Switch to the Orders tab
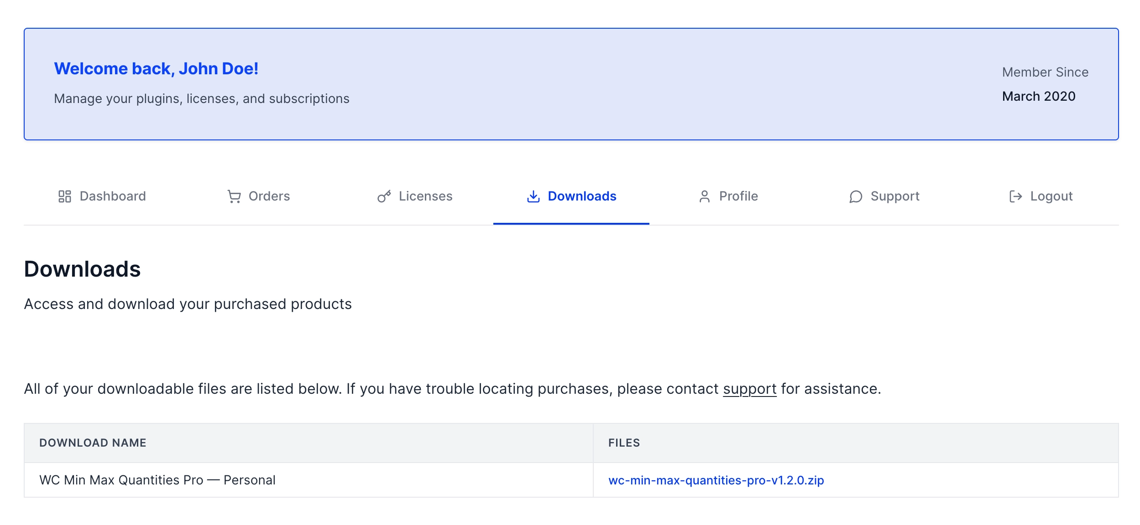Viewport: 1140px width, 525px height. 269,196
